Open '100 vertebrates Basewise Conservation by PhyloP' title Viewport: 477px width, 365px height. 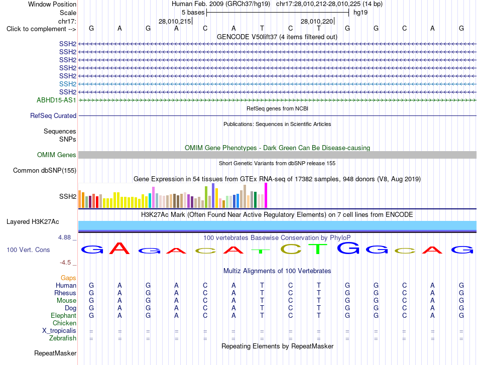277,237
